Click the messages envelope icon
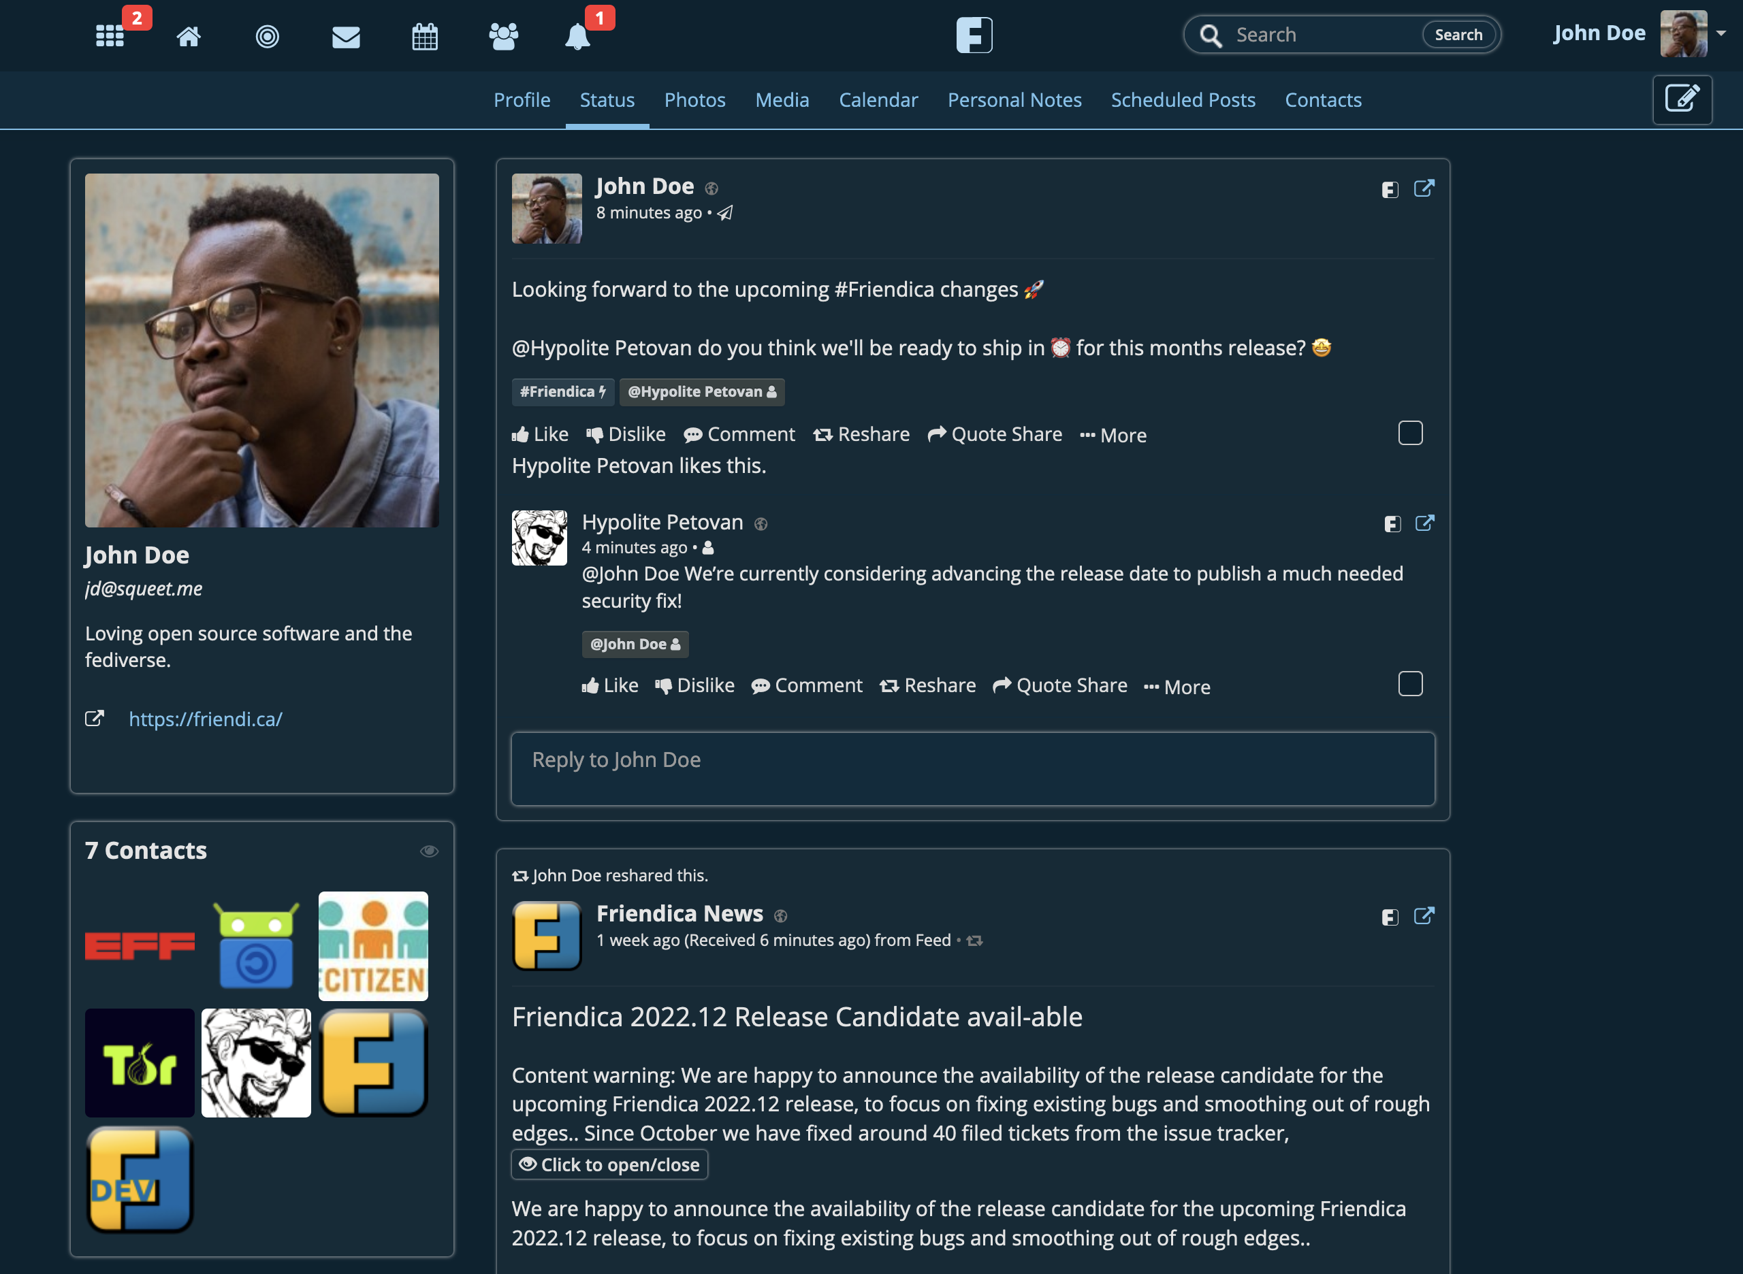Viewport: 1743px width, 1274px height. 344,34
